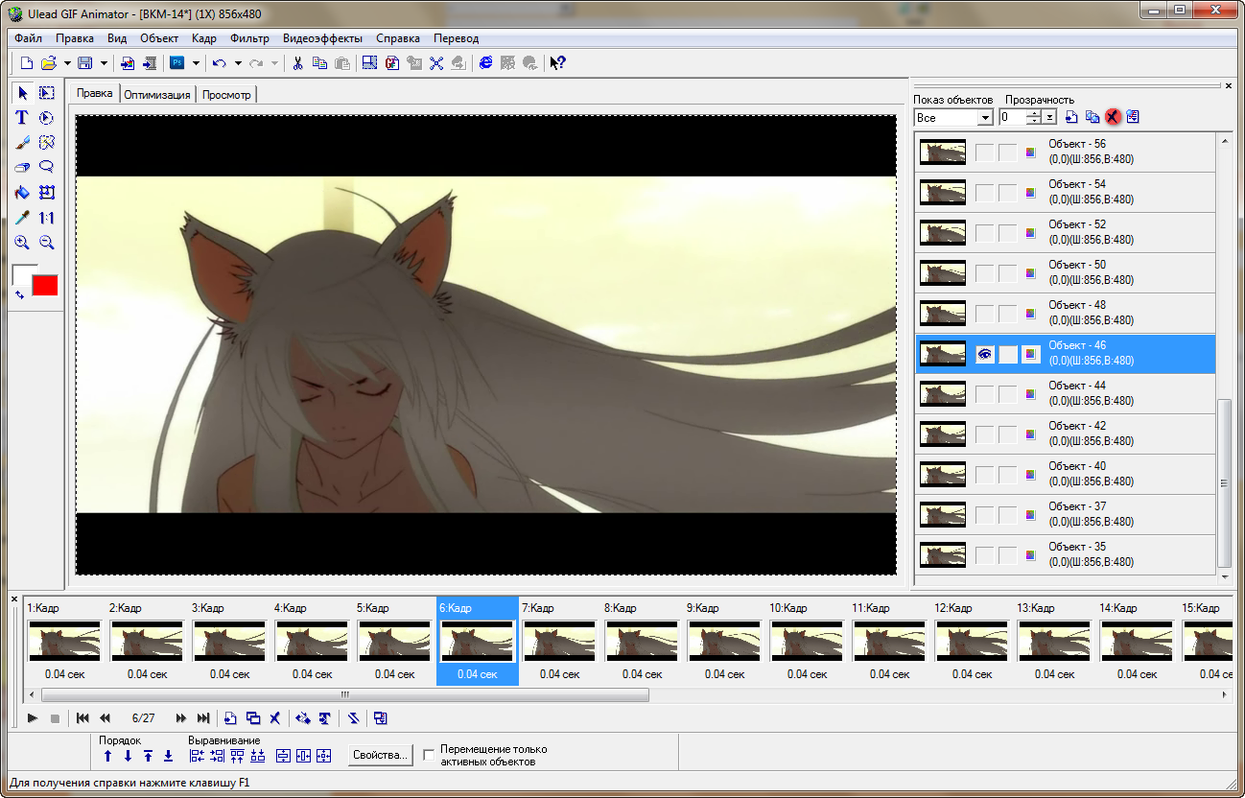Select the Magic Wand tool
The height and width of the screenshot is (798, 1245).
point(46,142)
